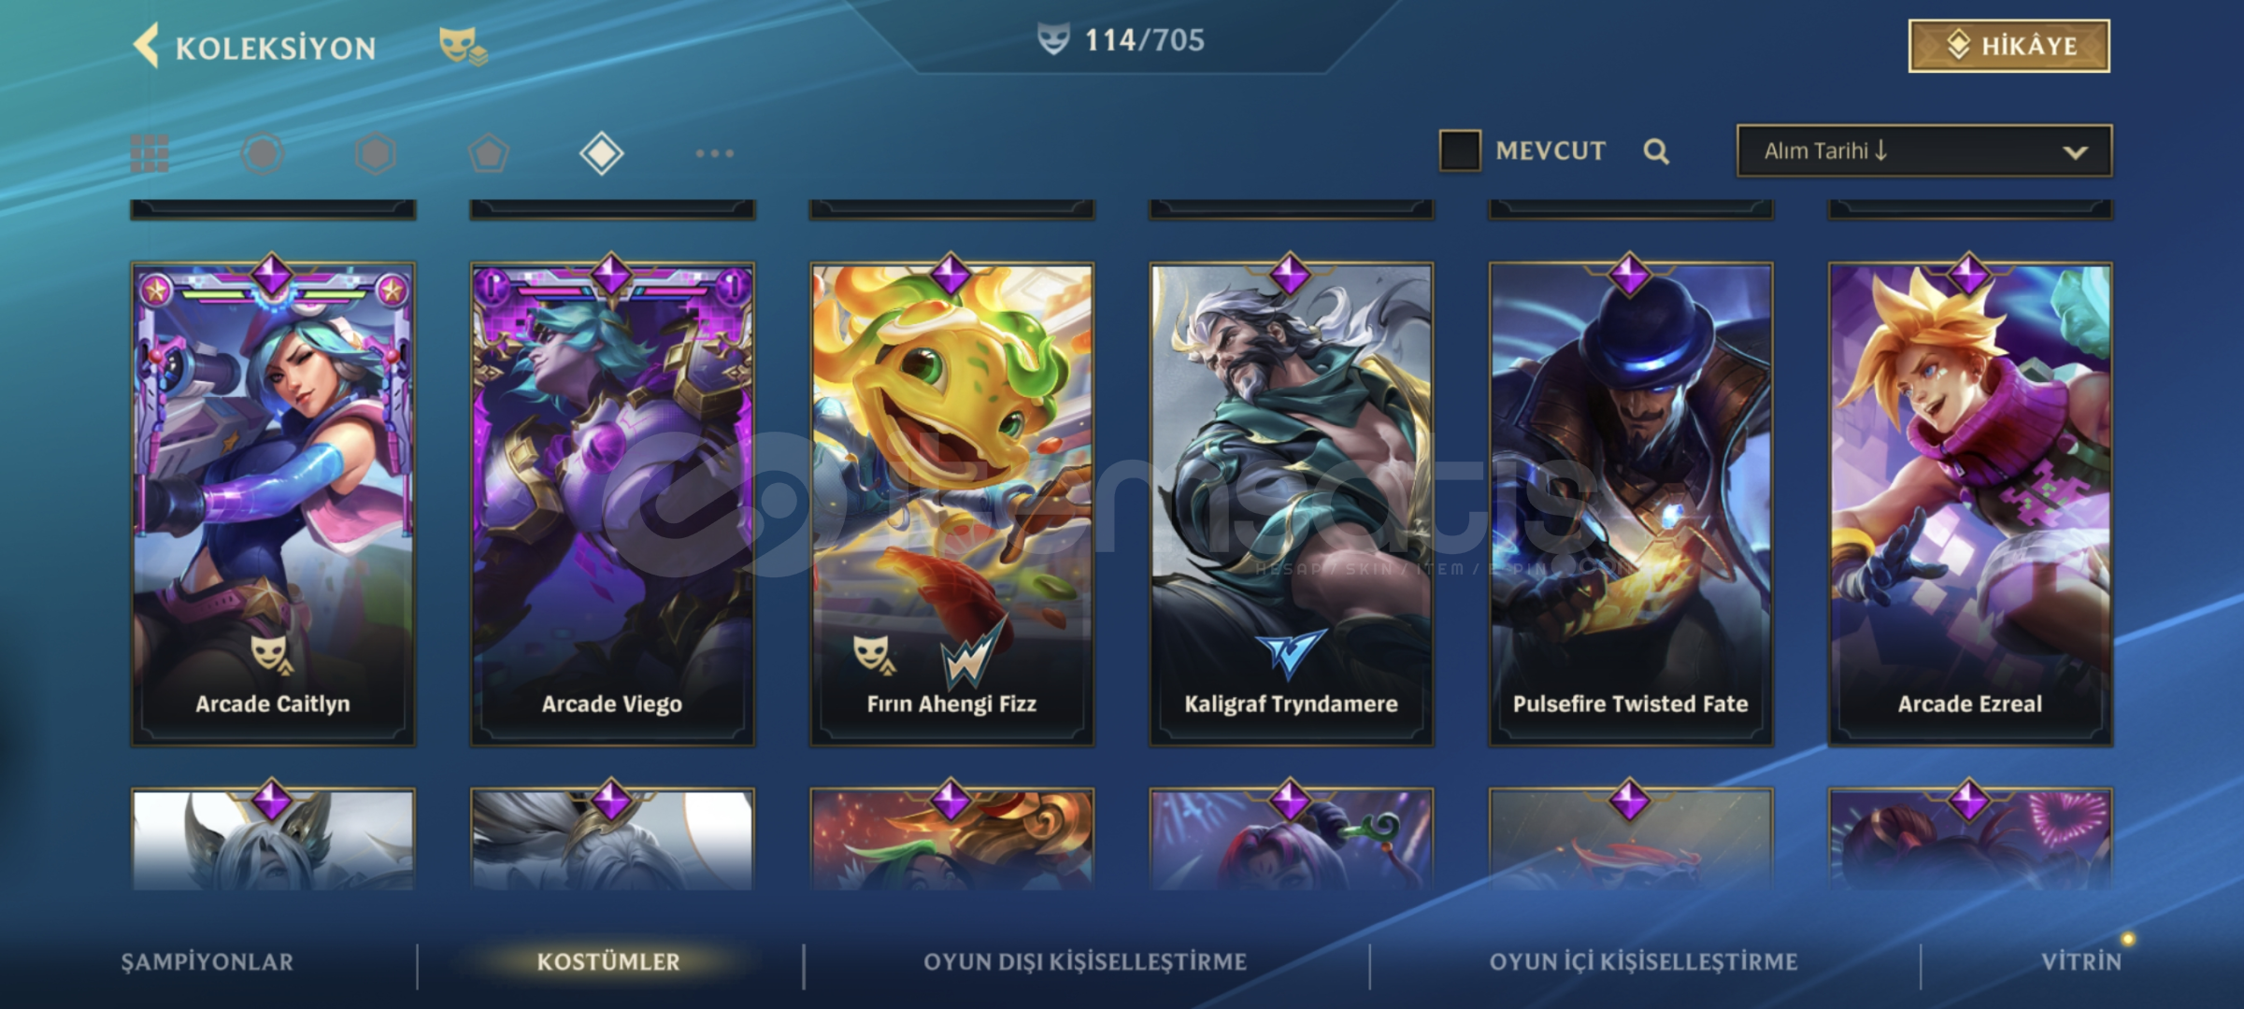Select the grid all-skins filter icon

pos(150,153)
